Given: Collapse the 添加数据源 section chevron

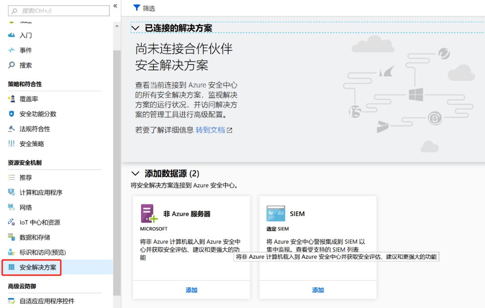Looking at the screenshot, I should point(135,174).
